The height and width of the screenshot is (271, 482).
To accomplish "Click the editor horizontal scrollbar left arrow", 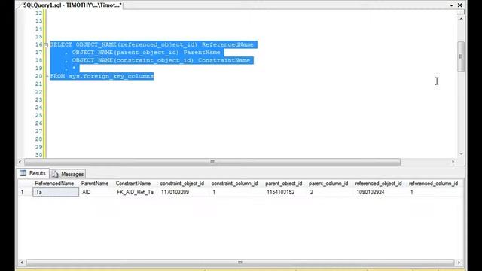I will pyautogui.click(x=20, y=161).
